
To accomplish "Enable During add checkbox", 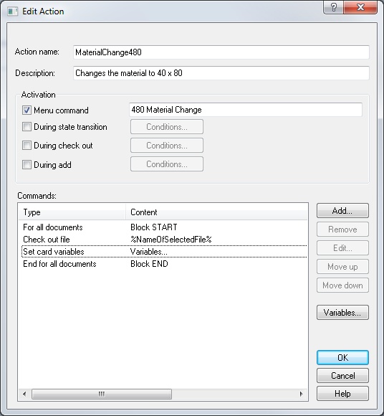I will point(27,165).
